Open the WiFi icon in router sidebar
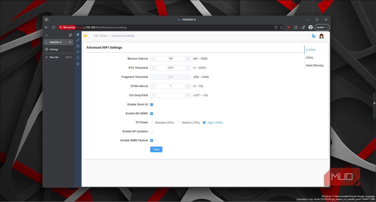This screenshot has width=376, height=202. pyautogui.click(x=78, y=52)
